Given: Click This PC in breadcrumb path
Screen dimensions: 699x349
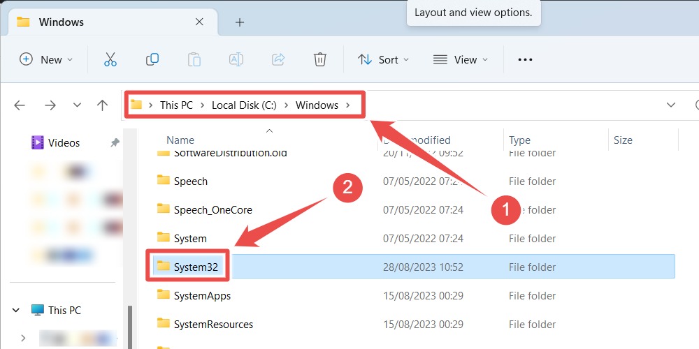Looking at the screenshot, I should (177, 105).
